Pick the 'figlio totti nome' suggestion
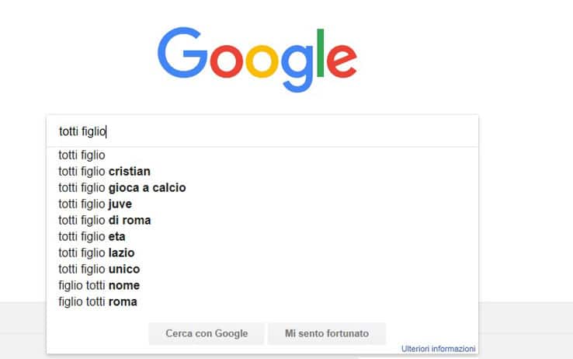 click(262, 285)
